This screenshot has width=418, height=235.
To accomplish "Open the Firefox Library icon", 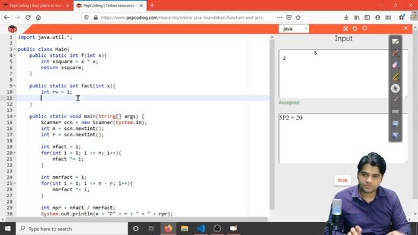I will click(357, 18).
